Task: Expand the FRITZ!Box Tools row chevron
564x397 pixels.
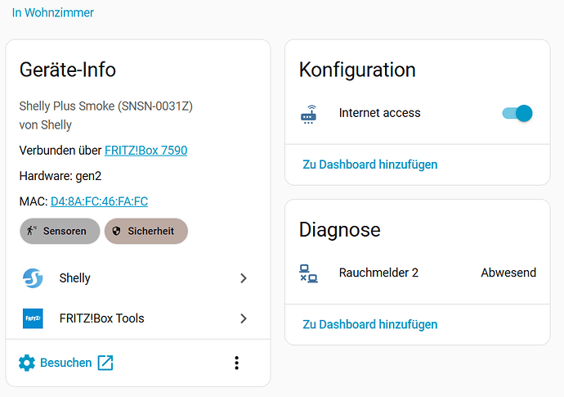Action: click(x=244, y=318)
